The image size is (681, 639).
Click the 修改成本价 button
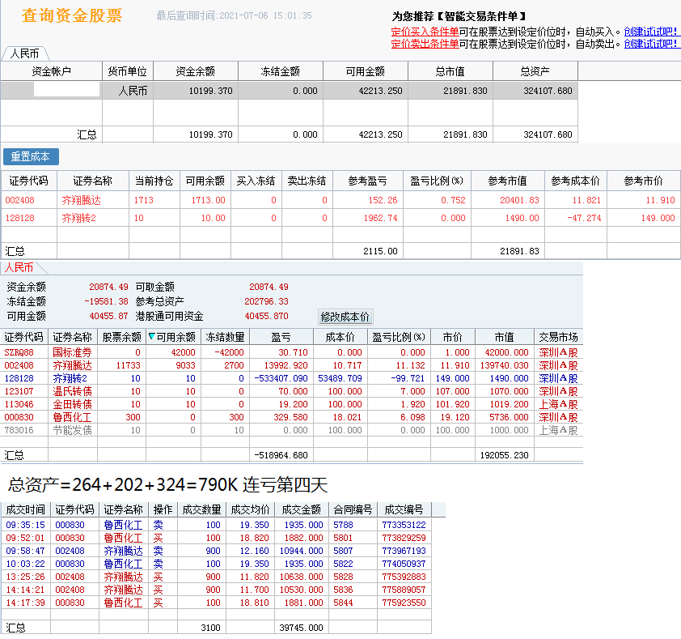[x=345, y=317]
